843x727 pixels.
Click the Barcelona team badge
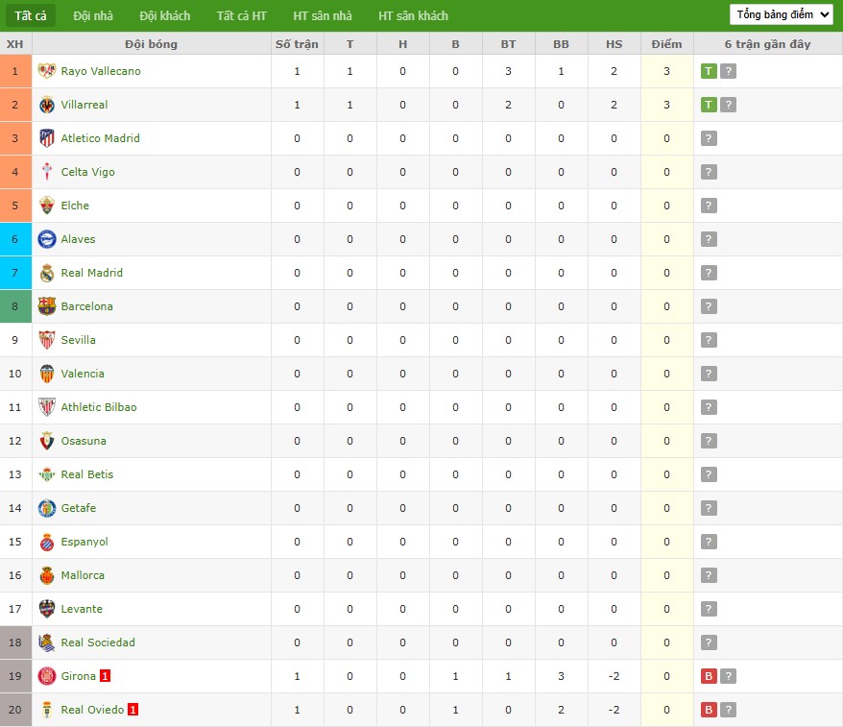[46, 306]
